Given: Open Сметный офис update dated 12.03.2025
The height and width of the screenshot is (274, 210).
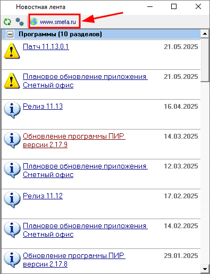Looking at the screenshot, I should (85, 171).
